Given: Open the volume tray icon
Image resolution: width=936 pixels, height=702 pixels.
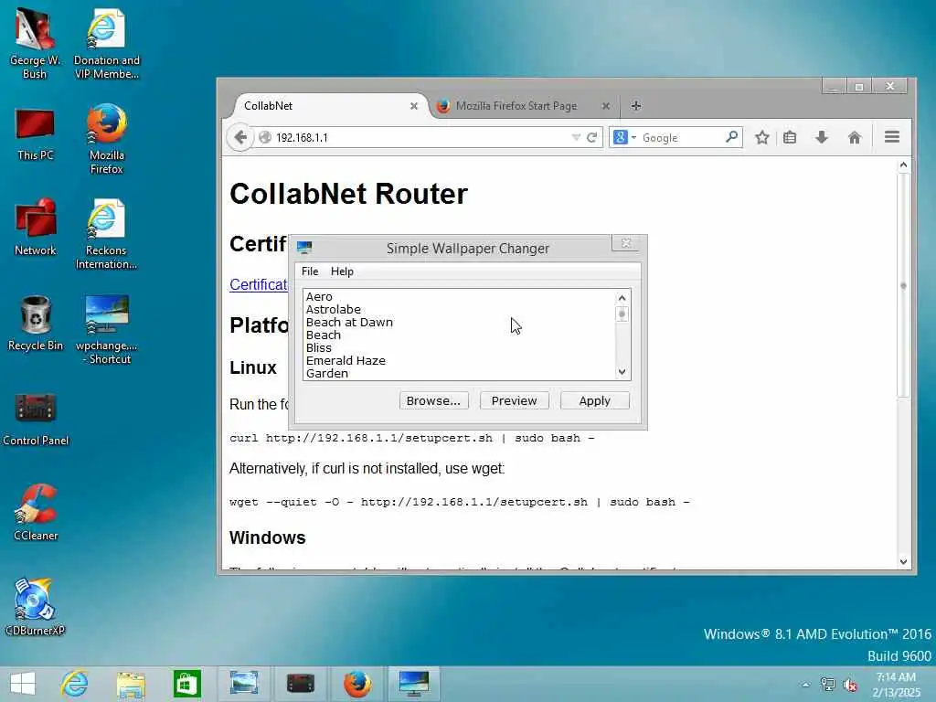Looking at the screenshot, I should pos(849,685).
